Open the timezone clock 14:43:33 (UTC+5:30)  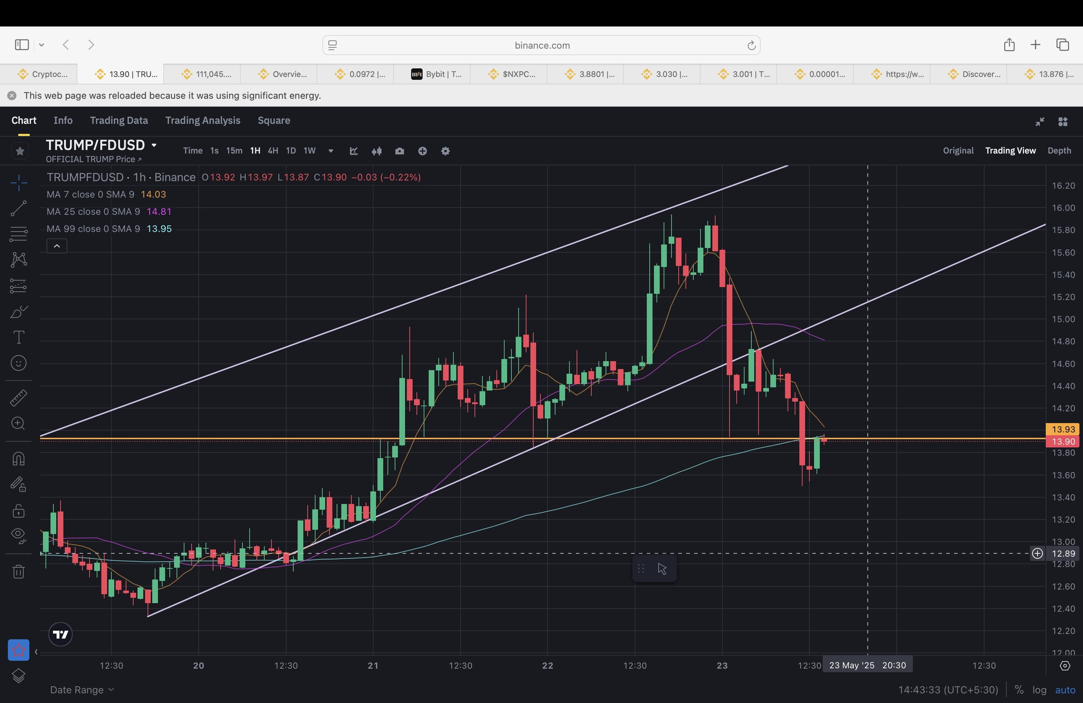948,690
